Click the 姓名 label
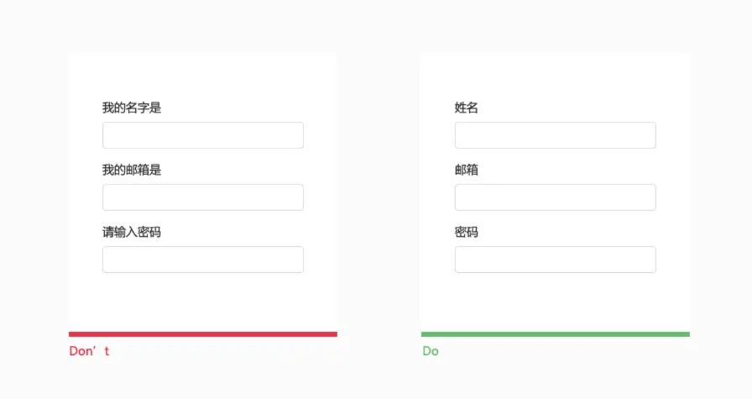 pos(467,108)
